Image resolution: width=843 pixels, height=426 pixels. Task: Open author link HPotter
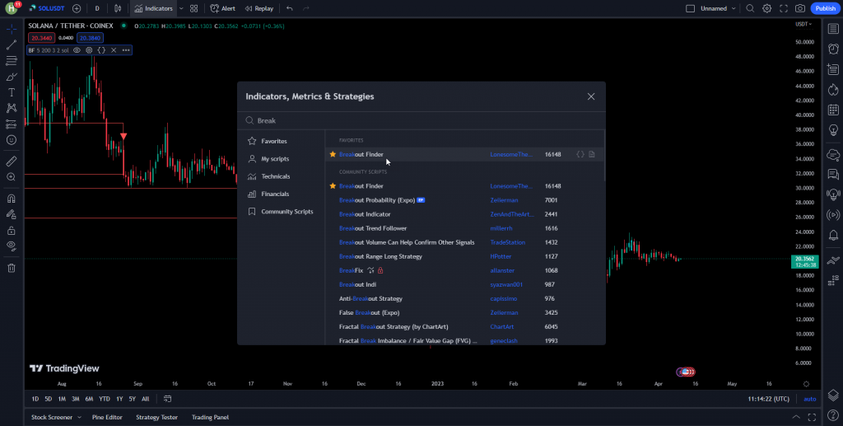point(501,256)
